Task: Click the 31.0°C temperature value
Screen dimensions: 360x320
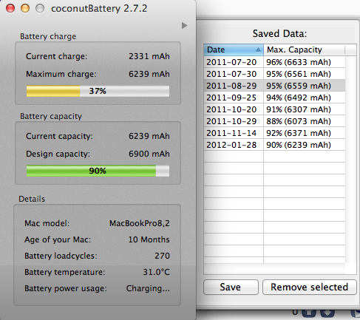Action: tap(156, 272)
